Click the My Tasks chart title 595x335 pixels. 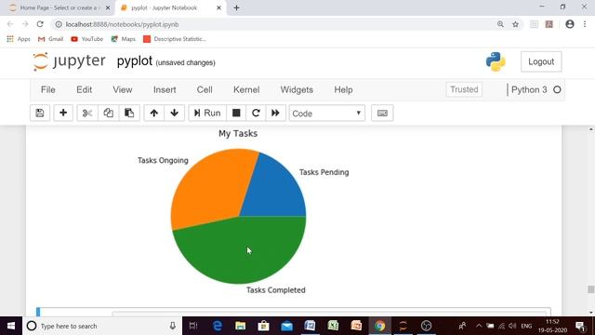238,133
